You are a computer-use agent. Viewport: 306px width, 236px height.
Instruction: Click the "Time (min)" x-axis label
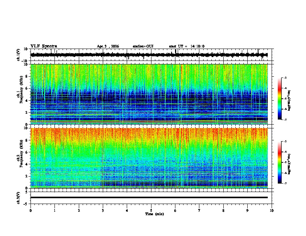click(155, 214)
